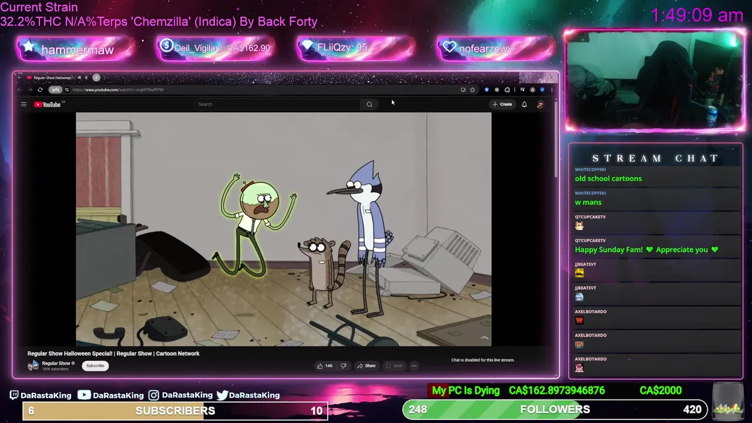Image resolution: width=752 pixels, height=423 pixels.
Task: Go to the YouTube home logo
Action: (x=48, y=105)
